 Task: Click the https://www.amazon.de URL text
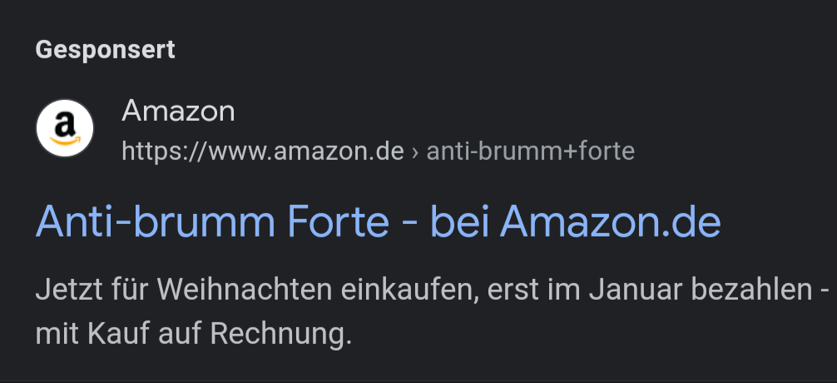[263, 152]
